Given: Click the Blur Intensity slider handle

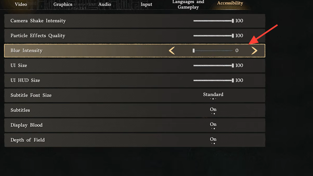Looking at the screenshot, I should (194, 50).
